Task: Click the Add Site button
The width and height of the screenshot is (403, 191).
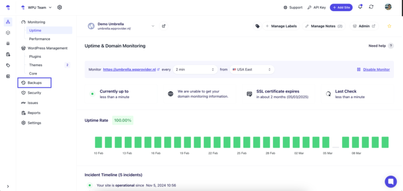Action: click(341, 7)
